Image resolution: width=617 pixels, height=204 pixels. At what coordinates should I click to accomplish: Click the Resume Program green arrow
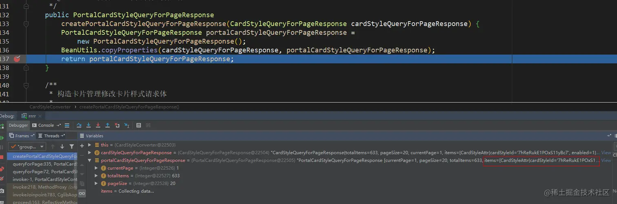(x=2, y=138)
